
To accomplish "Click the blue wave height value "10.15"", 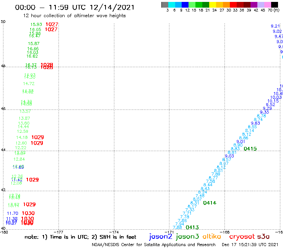I will (273, 101).
